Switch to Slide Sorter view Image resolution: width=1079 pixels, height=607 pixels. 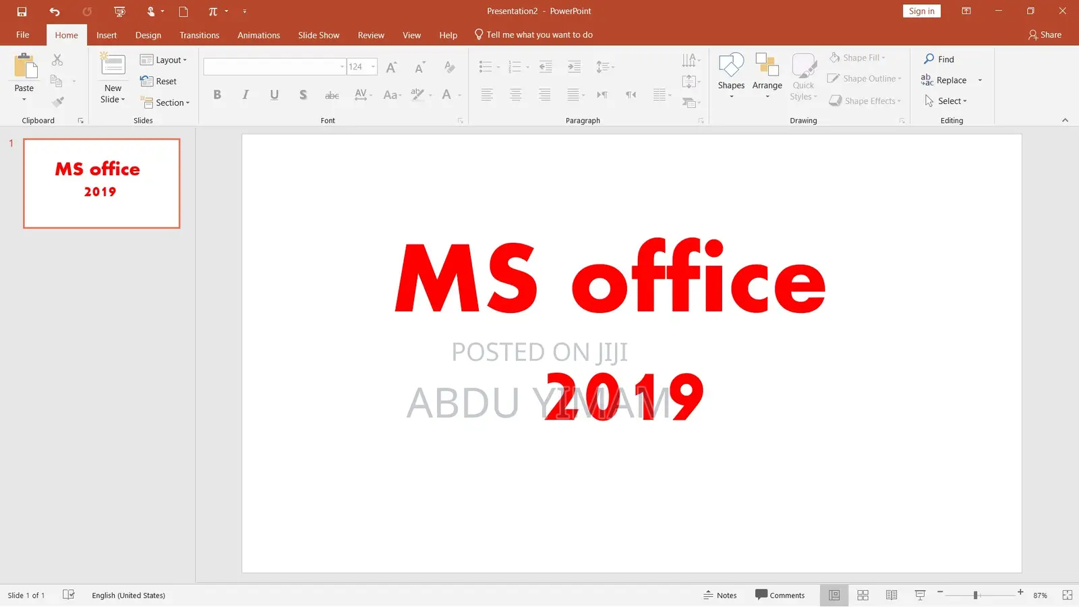point(863,595)
